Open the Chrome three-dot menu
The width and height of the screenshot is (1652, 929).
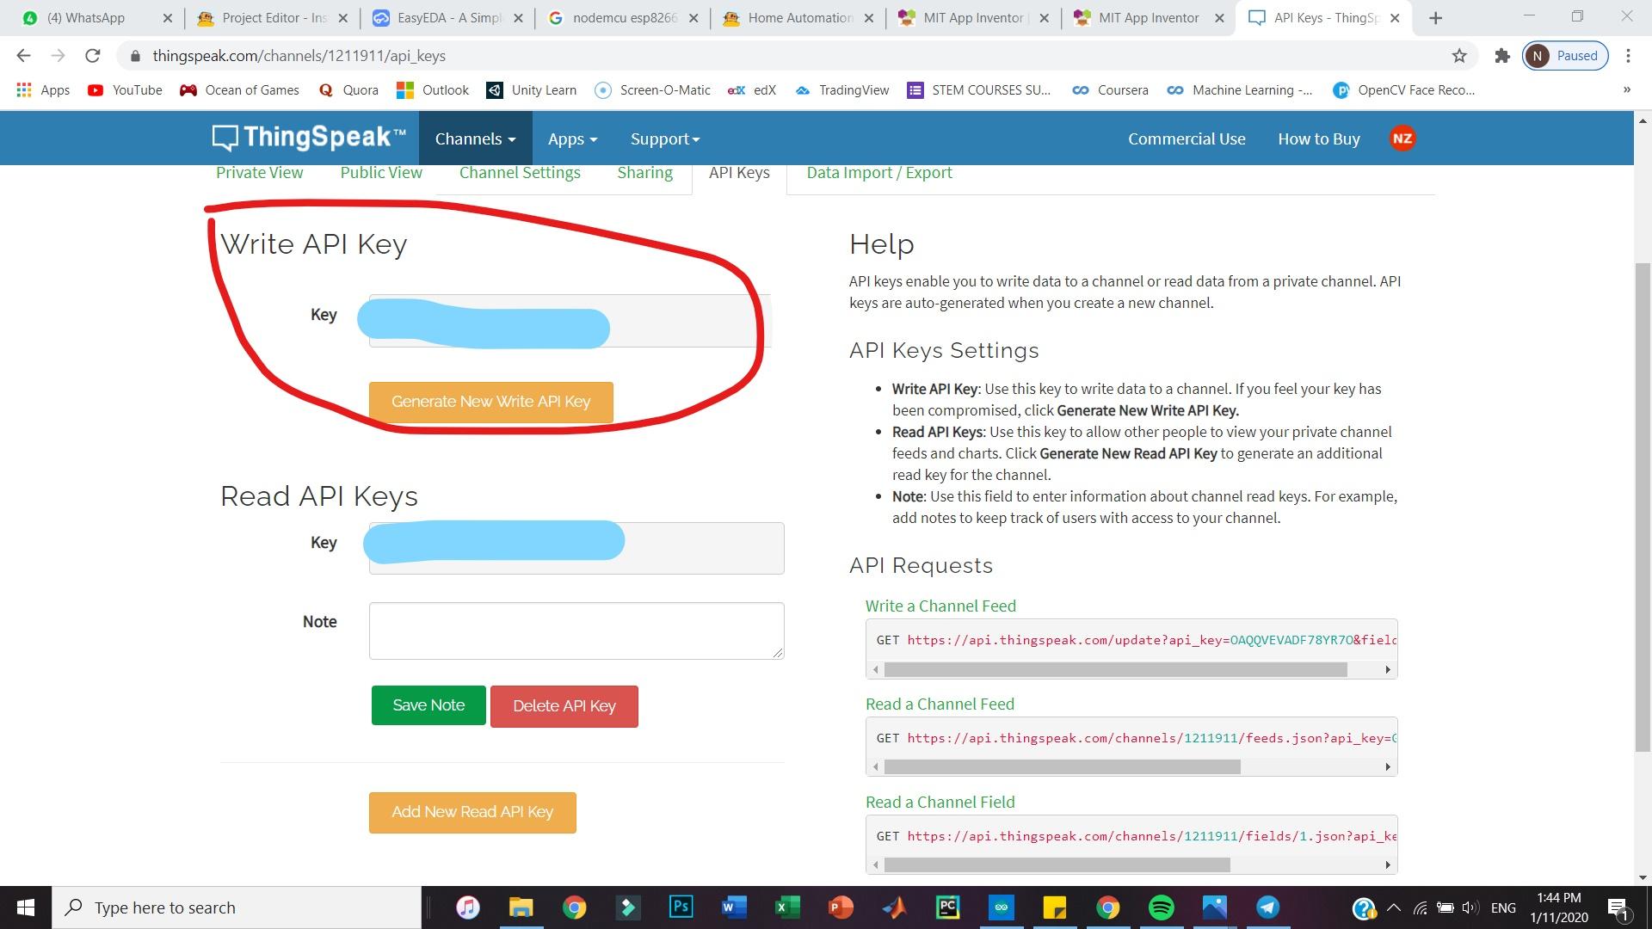(1628, 56)
